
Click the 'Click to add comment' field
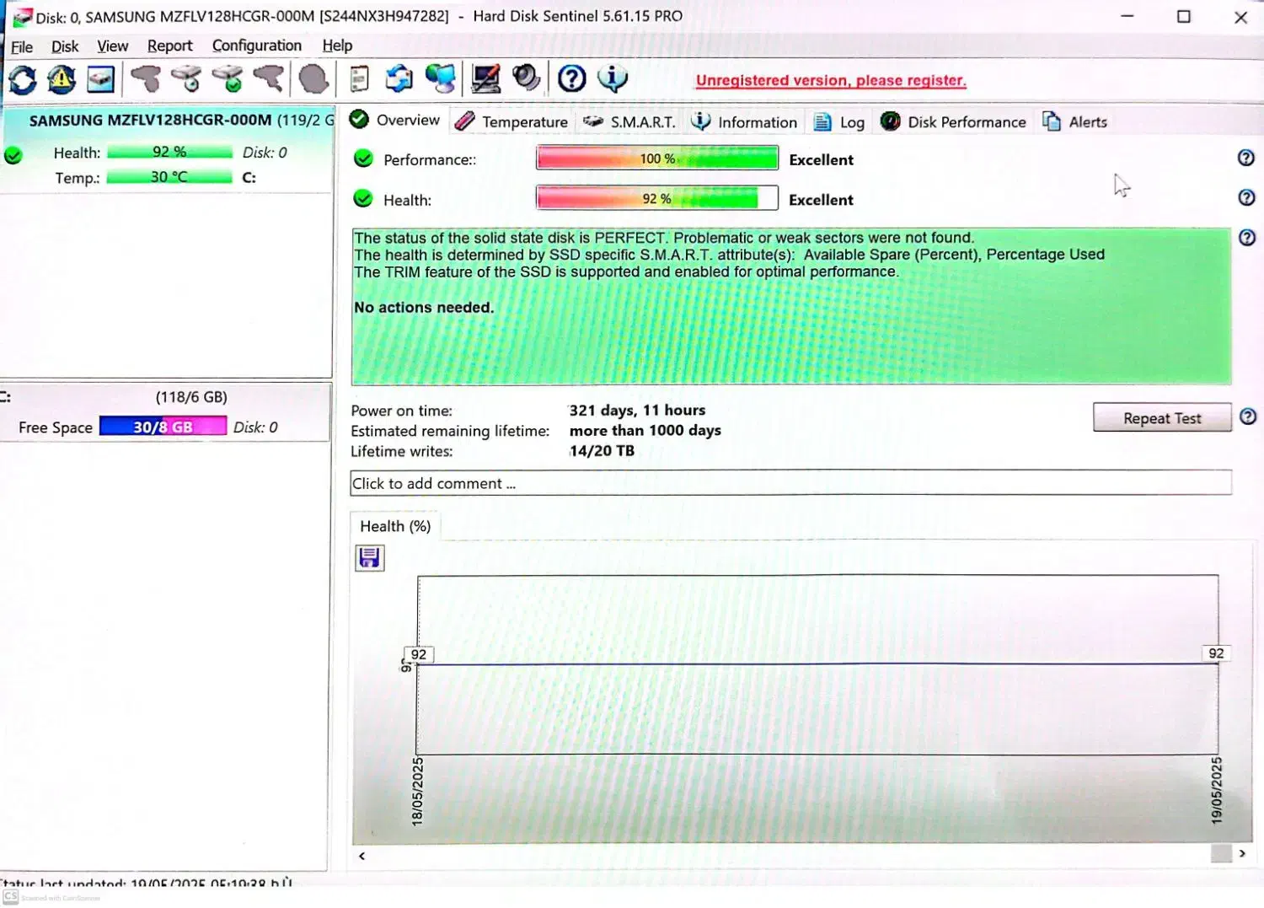790,483
